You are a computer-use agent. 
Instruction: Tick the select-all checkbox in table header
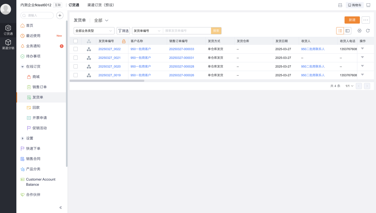76,41
